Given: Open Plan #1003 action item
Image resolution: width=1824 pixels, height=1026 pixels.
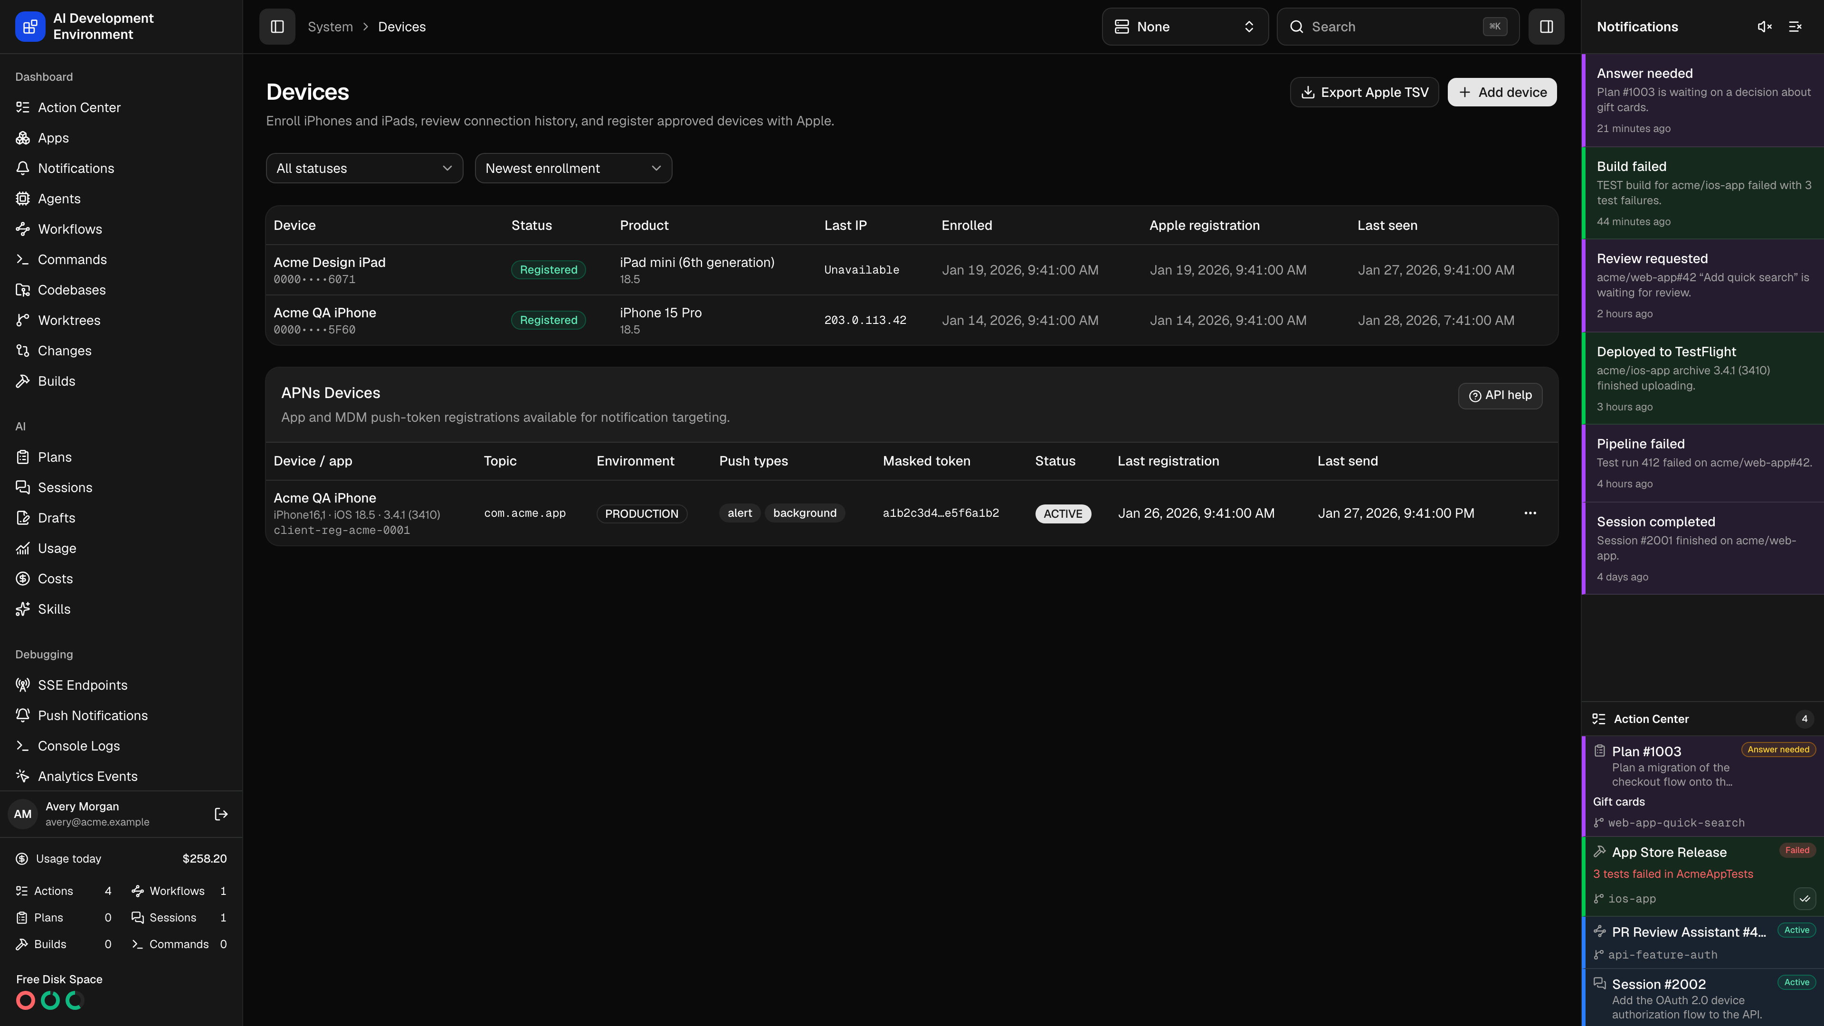Looking at the screenshot, I should point(1703,786).
